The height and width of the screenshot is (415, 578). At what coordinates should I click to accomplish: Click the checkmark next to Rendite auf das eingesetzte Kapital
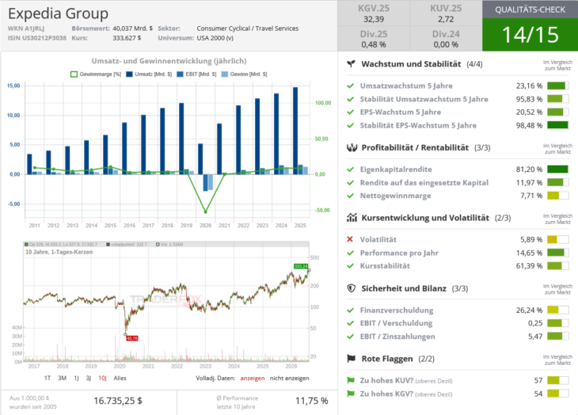point(350,182)
